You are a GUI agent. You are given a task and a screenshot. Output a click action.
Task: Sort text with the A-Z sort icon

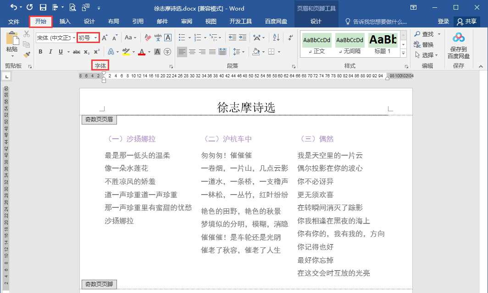(276, 38)
